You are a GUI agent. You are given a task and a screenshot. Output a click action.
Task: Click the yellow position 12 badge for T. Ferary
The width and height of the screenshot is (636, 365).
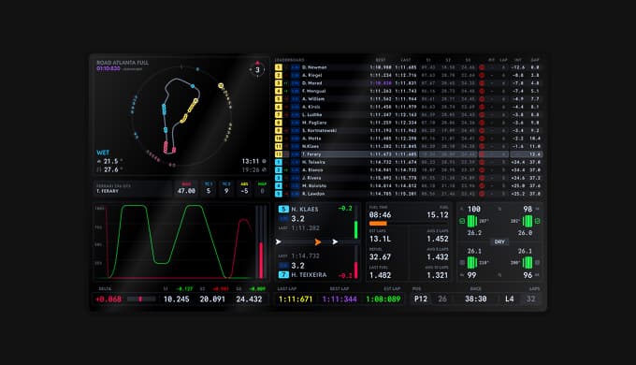coord(279,154)
